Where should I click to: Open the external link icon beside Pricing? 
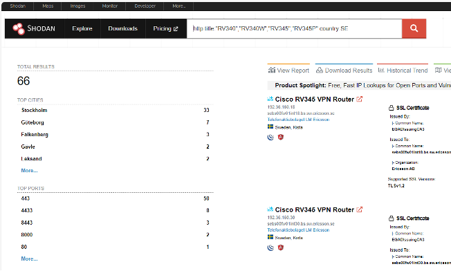[176, 29]
